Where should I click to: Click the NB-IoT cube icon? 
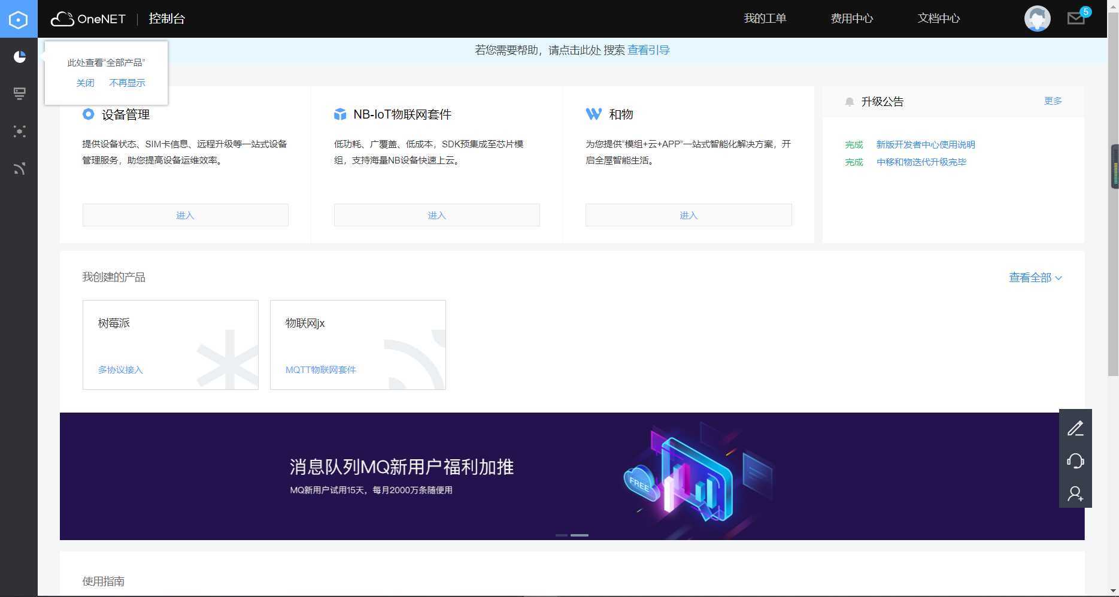(x=340, y=114)
